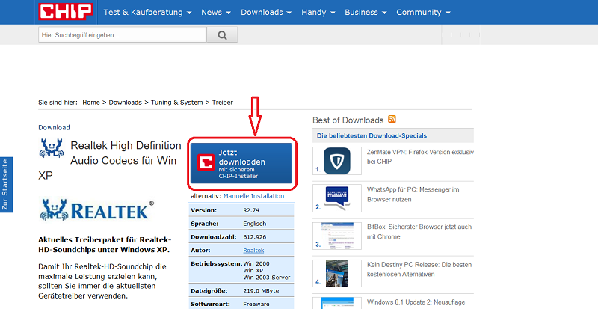598x309 pixels.
Task: Click the Sprache value Englisch
Action: coord(255,224)
